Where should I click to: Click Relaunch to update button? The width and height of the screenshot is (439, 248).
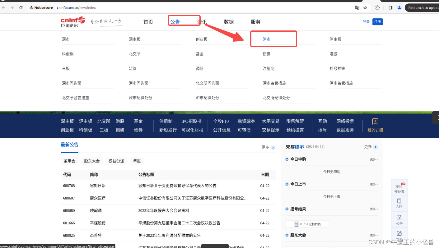pos(423,7)
